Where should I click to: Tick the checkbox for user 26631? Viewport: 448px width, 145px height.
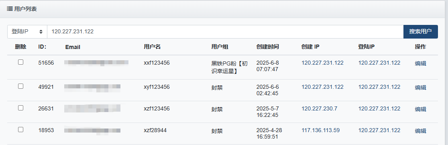(x=20, y=108)
